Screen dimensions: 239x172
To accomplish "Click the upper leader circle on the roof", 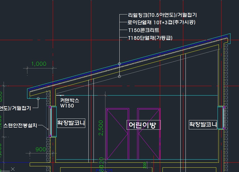I will pos(119,64).
